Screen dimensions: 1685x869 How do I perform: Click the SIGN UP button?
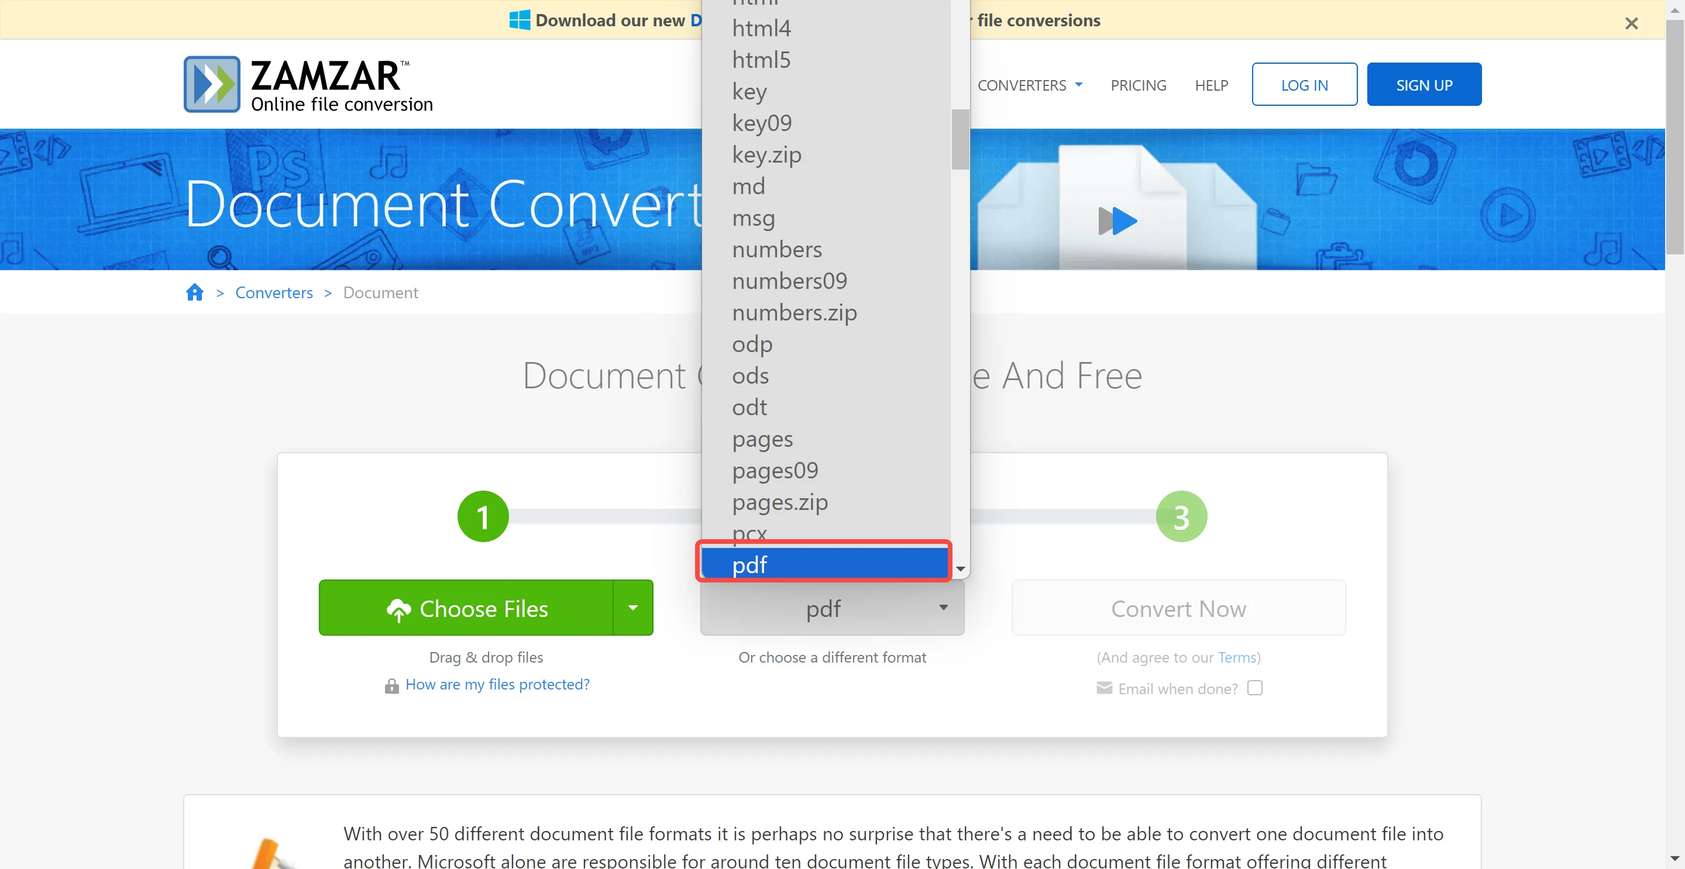click(x=1423, y=84)
